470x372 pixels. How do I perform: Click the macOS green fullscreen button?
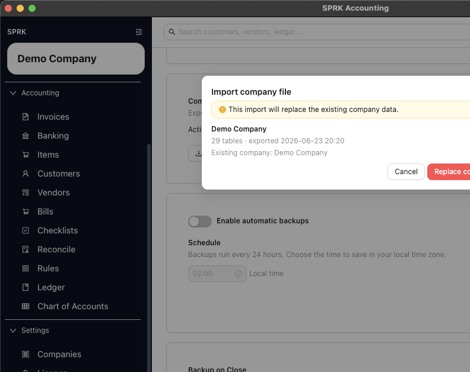pyautogui.click(x=32, y=8)
